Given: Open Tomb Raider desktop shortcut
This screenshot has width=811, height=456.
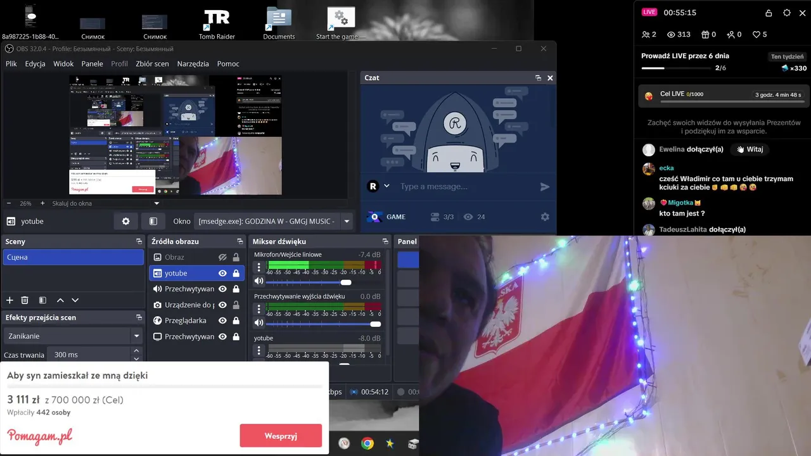Looking at the screenshot, I should [x=217, y=23].
